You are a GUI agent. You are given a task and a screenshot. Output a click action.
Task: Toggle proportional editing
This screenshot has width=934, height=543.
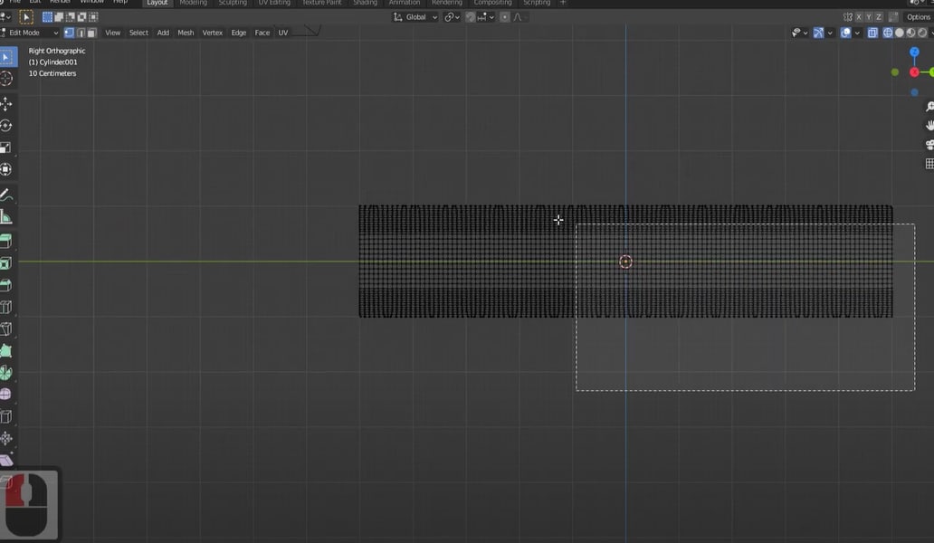[504, 17]
